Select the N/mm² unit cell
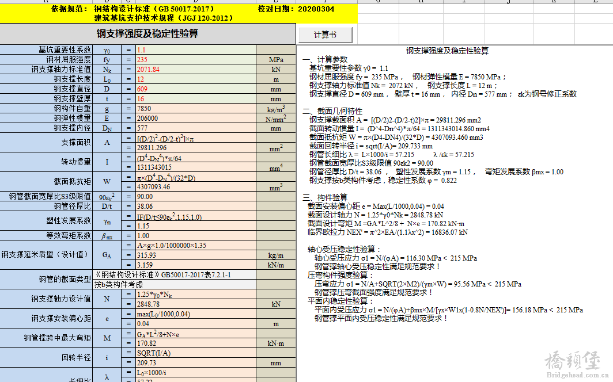Screen dimensions: 613x382 click(276, 119)
